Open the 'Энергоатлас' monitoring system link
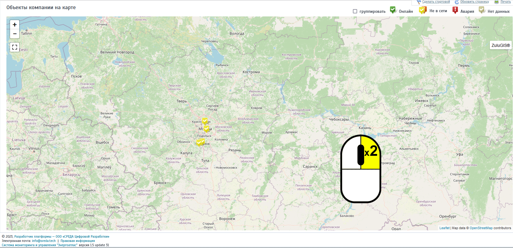513x248 pixels. [40, 245]
